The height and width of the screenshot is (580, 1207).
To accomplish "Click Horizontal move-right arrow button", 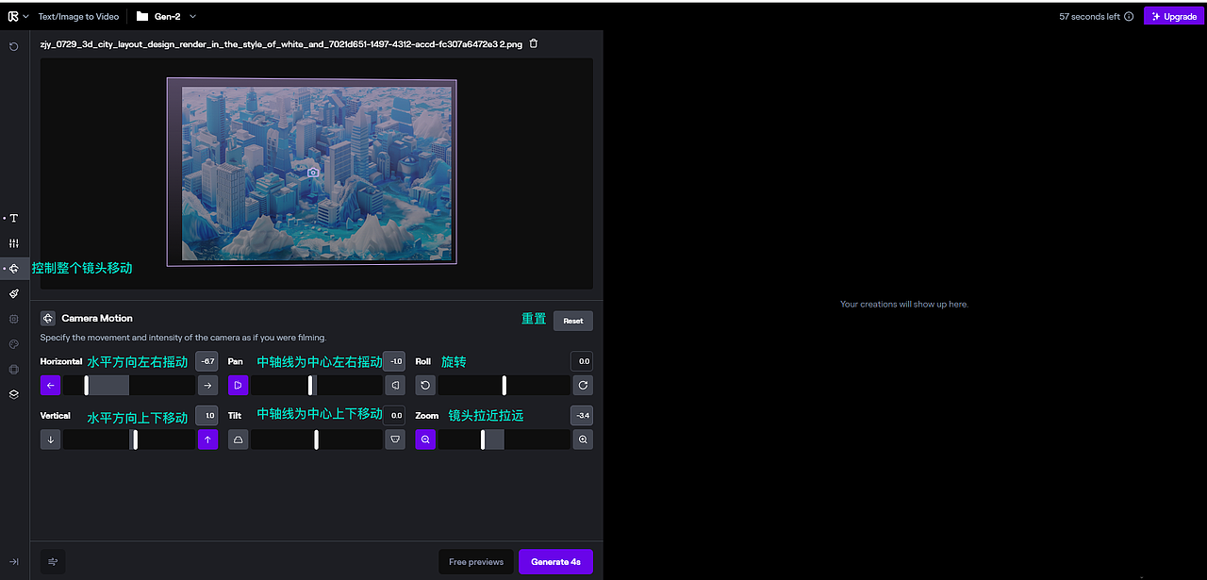I will click(207, 385).
